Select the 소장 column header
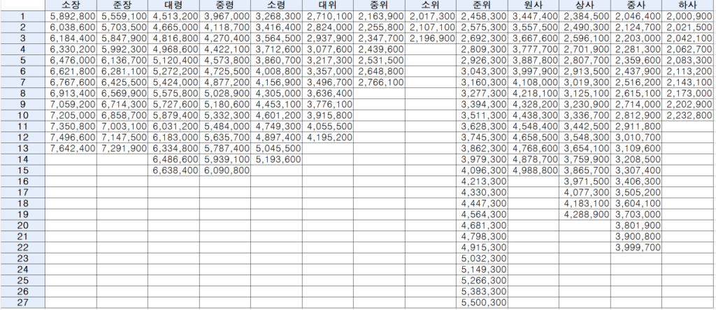This screenshot has width=716, height=310. [x=71, y=5]
